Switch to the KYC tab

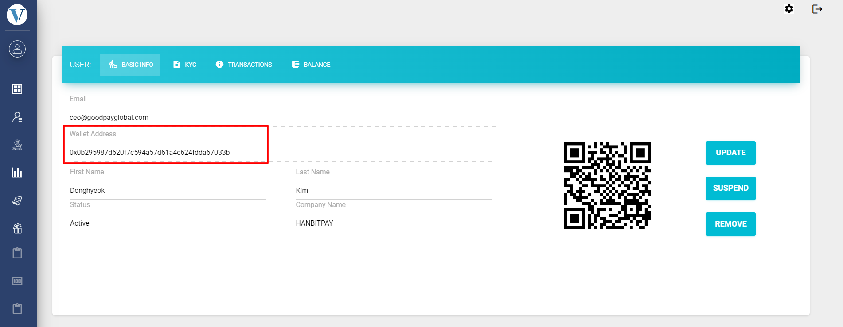[185, 65]
